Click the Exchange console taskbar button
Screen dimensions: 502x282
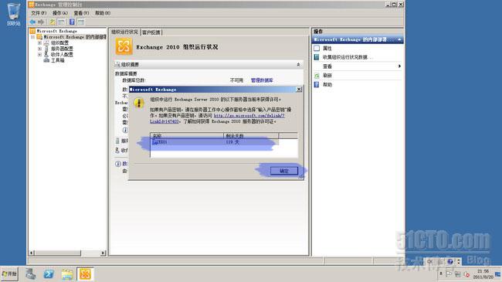coord(85,274)
